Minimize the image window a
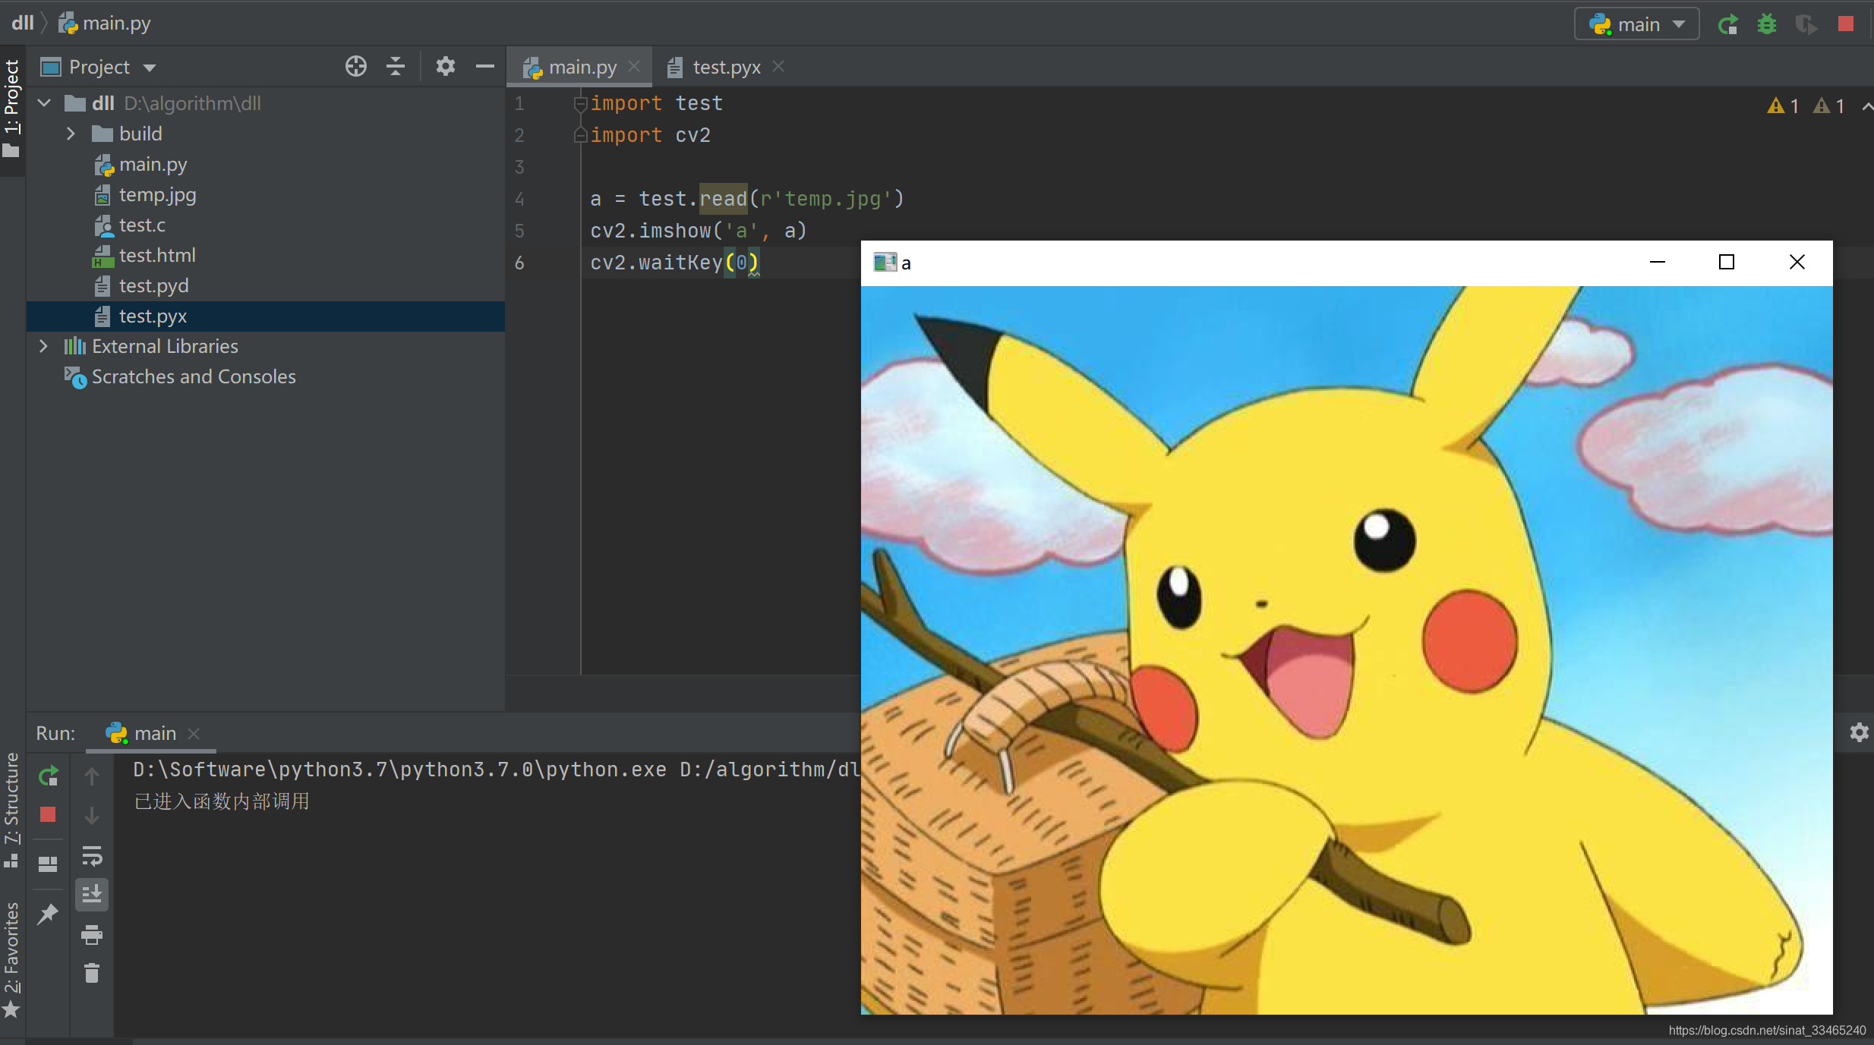1874x1045 pixels. tap(1658, 263)
